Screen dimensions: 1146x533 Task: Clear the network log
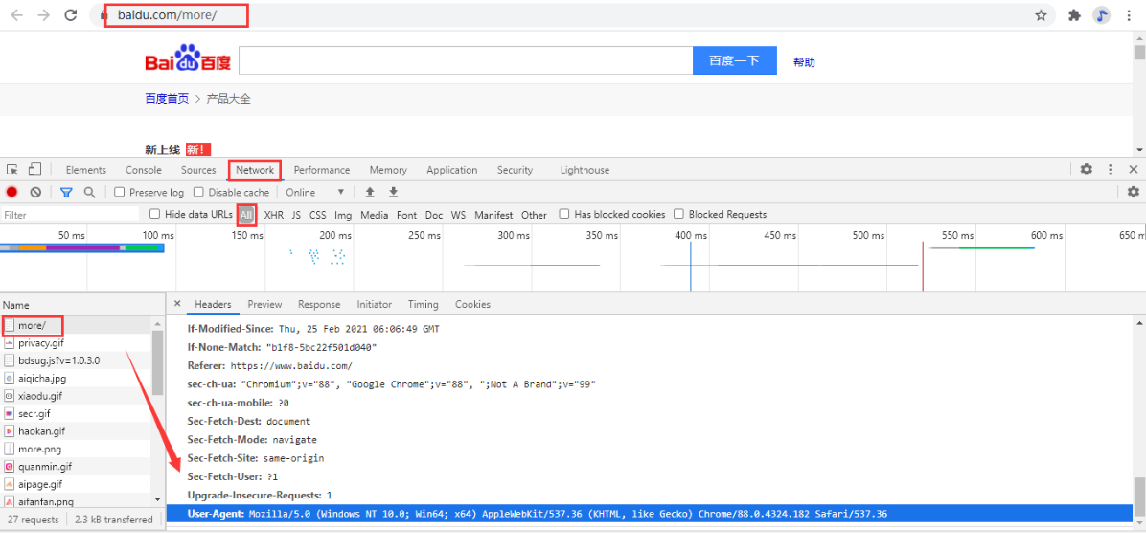click(35, 193)
